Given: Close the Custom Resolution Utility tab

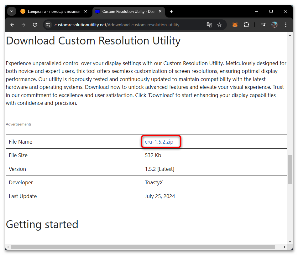Looking at the screenshot, I should pyautogui.click(x=160, y=11).
